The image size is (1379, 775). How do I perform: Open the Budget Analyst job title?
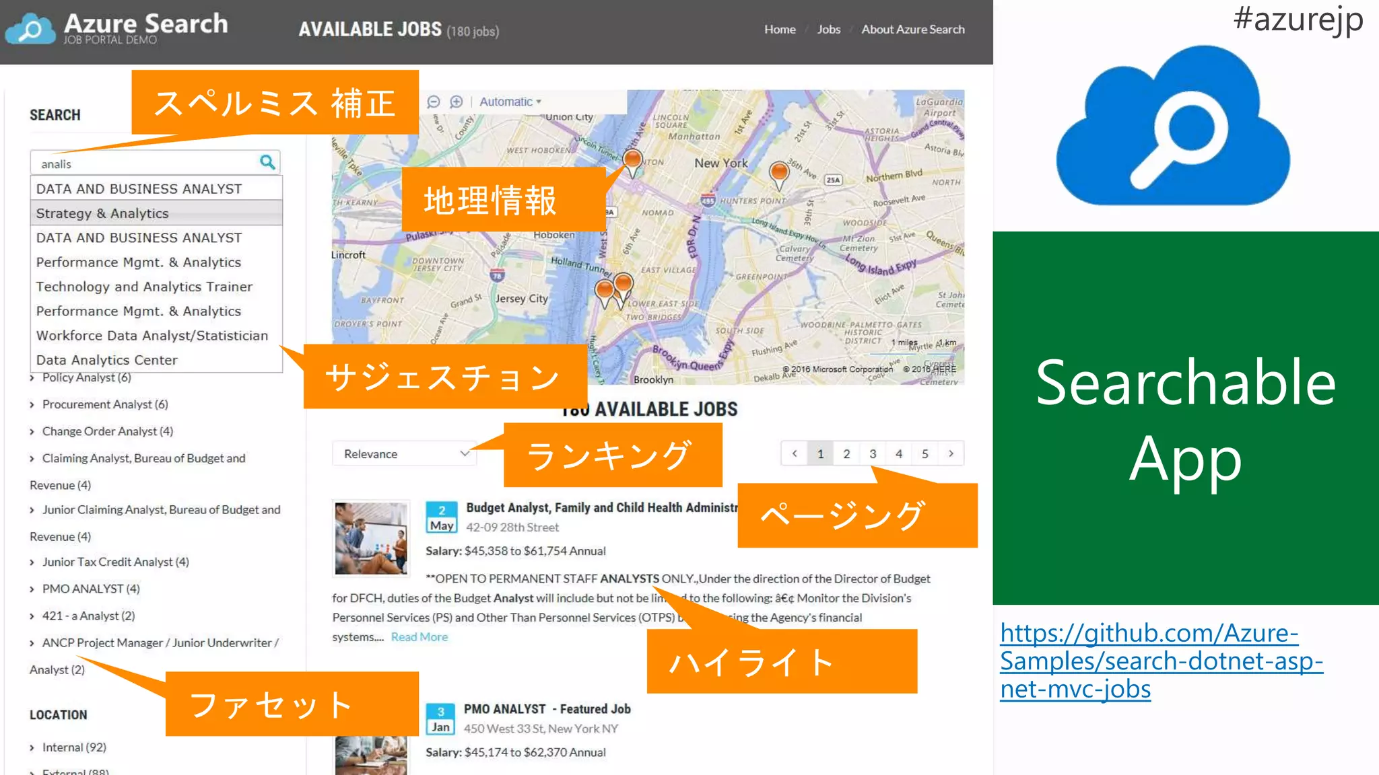point(602,508)
